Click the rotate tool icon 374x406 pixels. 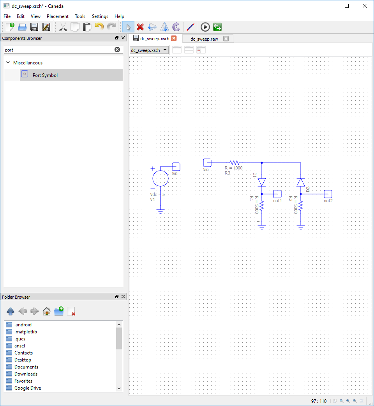point(176,27)
